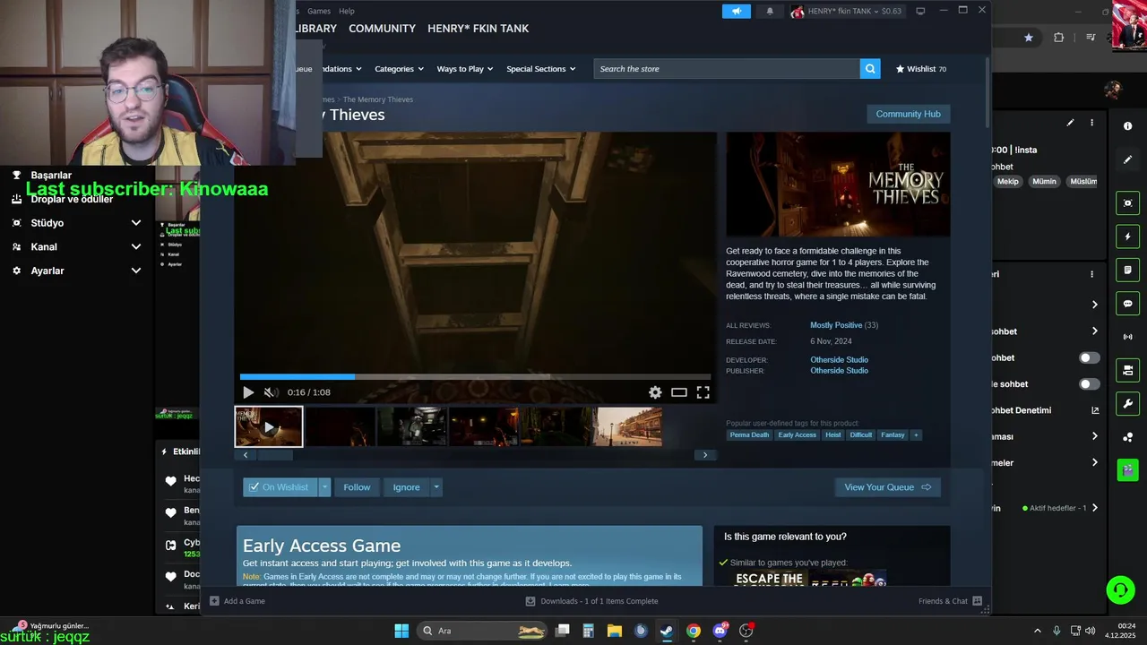Open Steam notifications bell
Viewport: 1147px width, 645px height.
(x=770, y=11)
